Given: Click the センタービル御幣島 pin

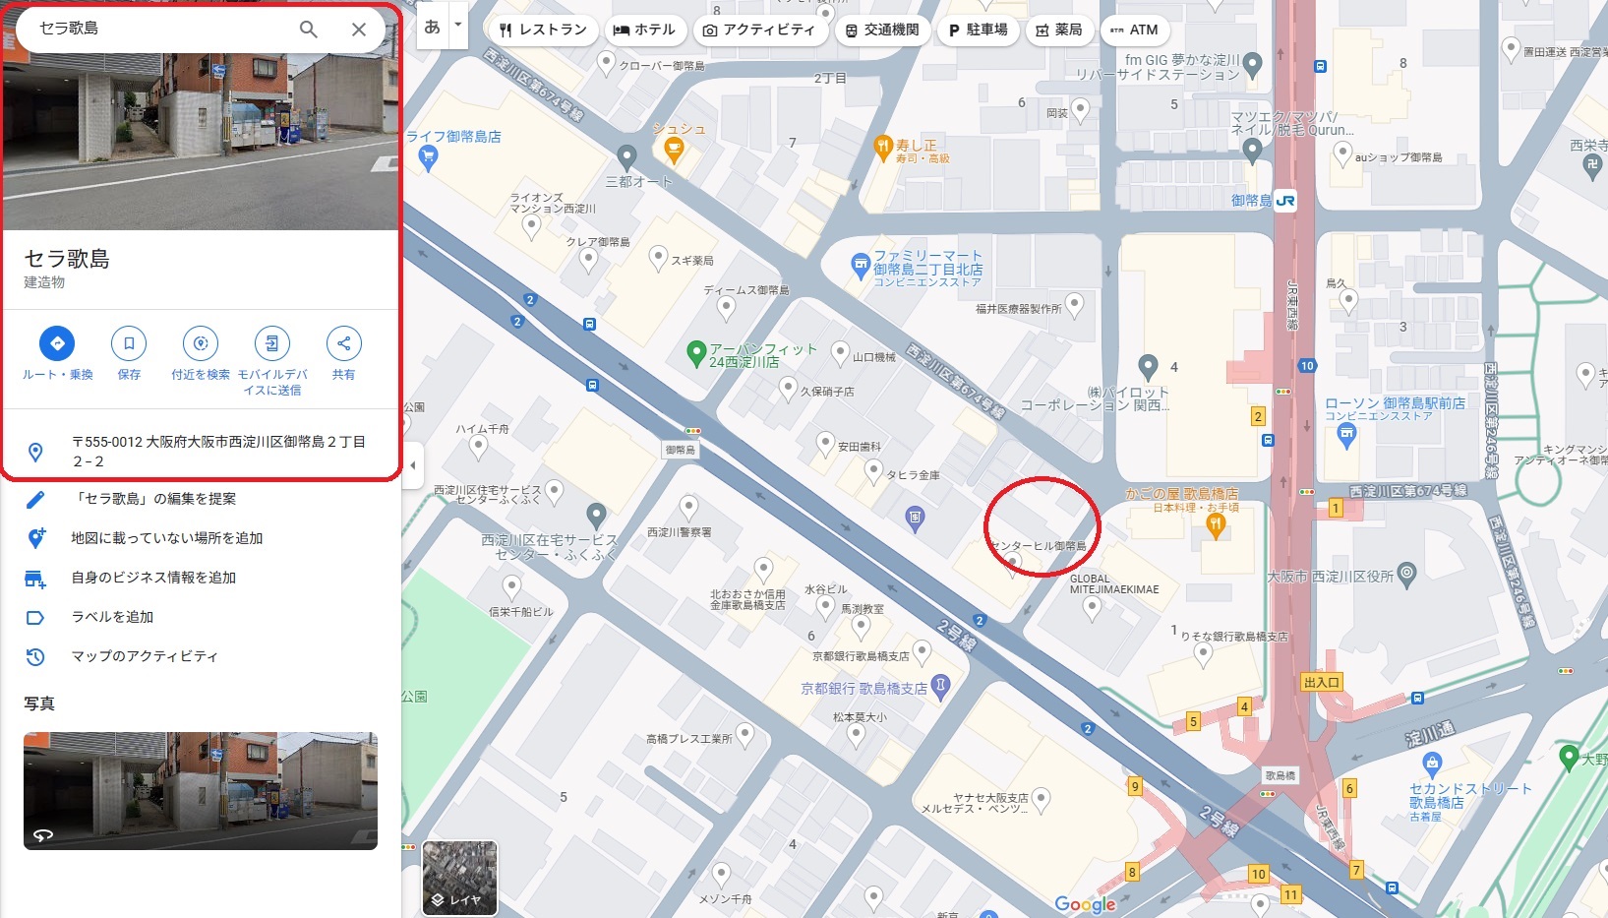Looking at the screenshot, I should click(1012, 561).
